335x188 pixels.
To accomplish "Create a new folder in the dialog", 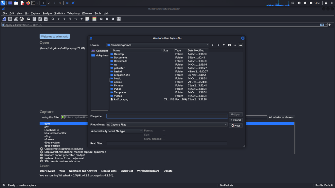I will (229, 45).
